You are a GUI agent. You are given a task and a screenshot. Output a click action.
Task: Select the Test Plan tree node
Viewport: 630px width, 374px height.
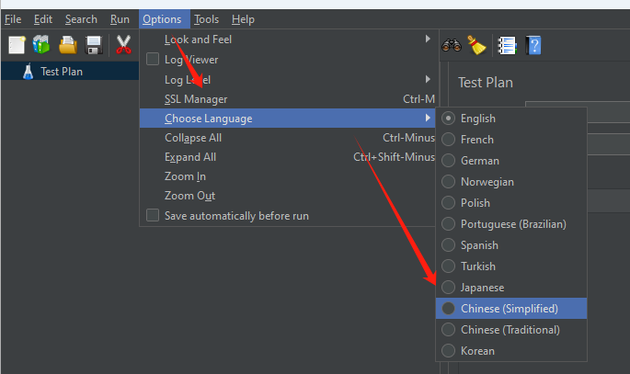click(x=61, y=72)
